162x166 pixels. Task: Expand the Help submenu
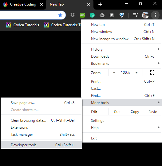tap(122, 128)
